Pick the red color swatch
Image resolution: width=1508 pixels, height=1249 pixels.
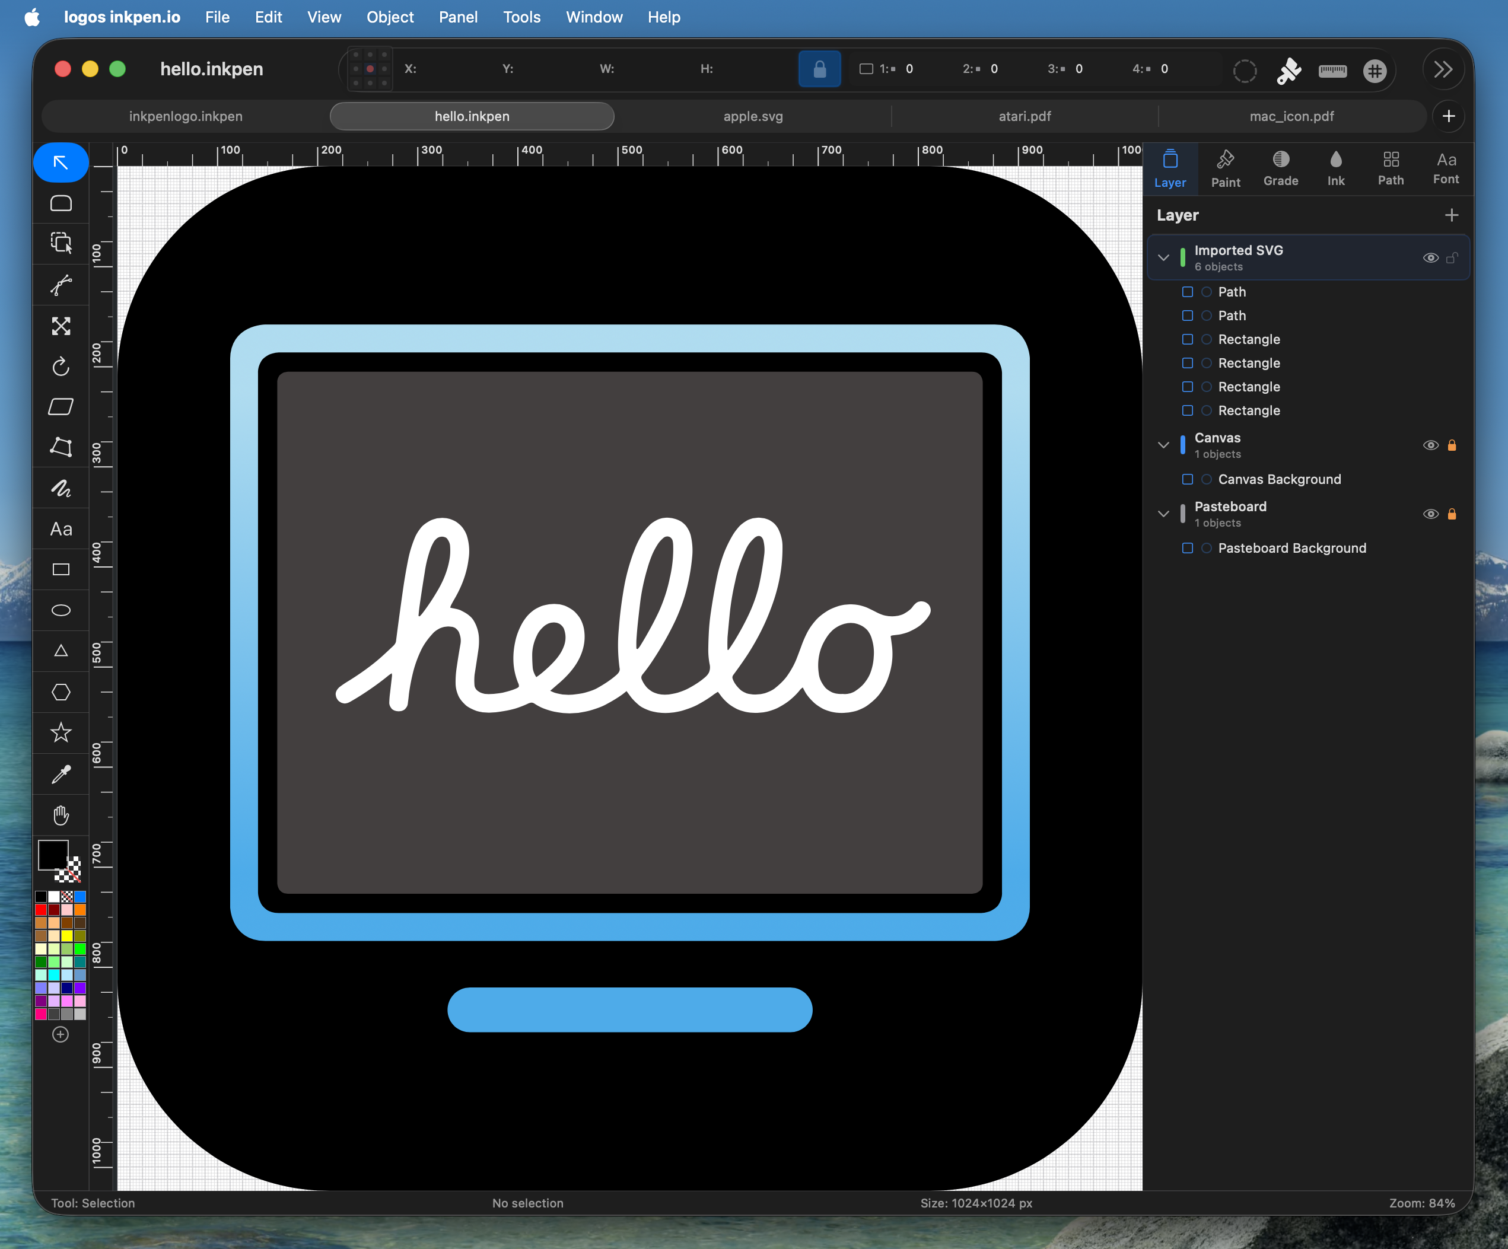41,910
